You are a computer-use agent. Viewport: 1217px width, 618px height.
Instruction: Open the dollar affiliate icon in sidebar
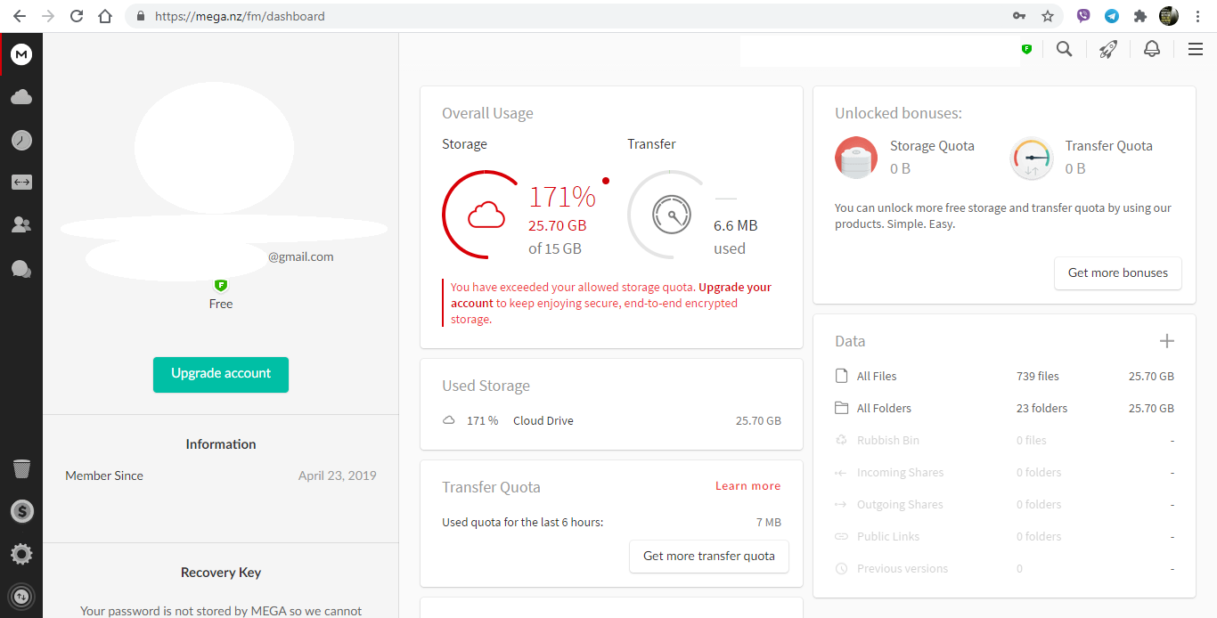(x=21, y=511)
